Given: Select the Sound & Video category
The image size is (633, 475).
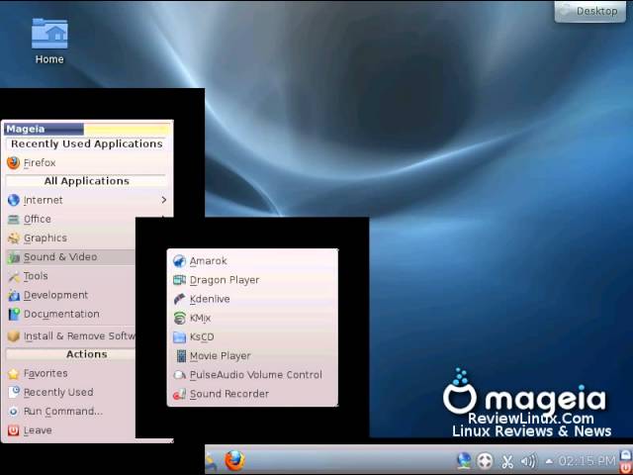Looking at the screenshot, I should [70, 257].
